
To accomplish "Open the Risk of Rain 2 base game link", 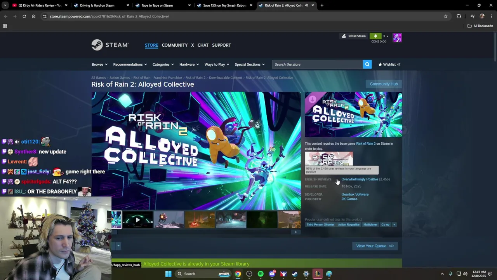I will pyautogui.click(x=366, y=143).
